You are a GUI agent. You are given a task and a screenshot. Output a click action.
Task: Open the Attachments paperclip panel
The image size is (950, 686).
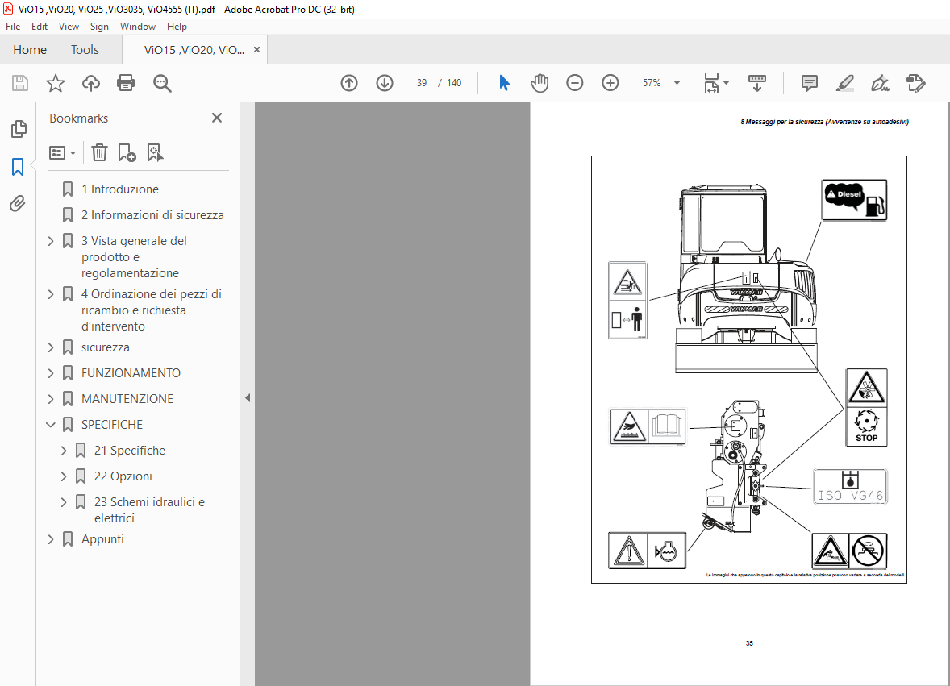pos(18,203)
